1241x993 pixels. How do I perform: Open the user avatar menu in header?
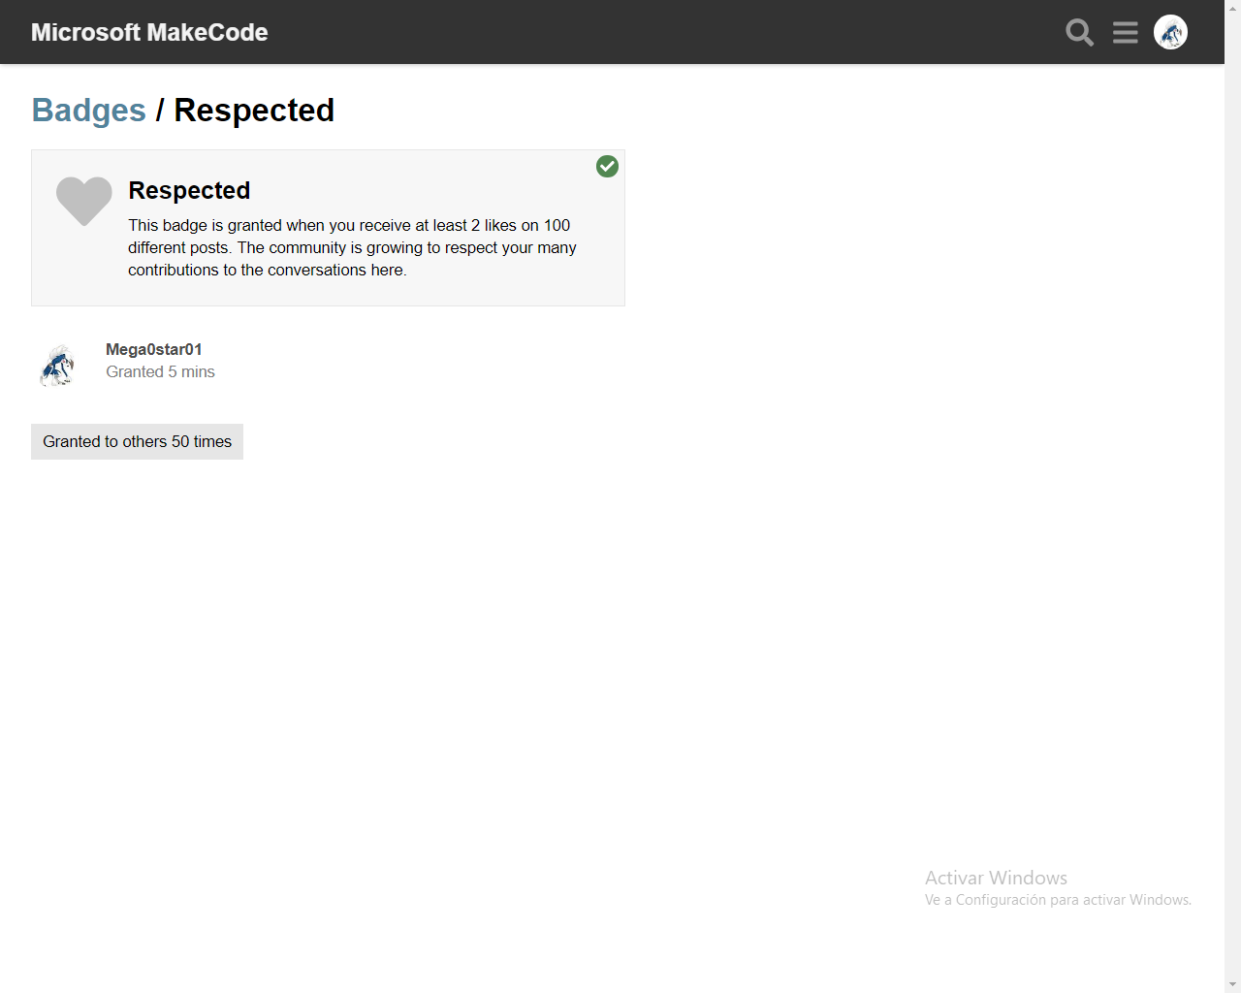(x=1170, y=32)
